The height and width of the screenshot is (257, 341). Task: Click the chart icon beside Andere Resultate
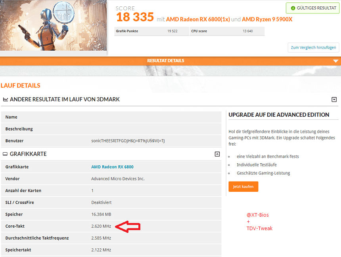6,99
